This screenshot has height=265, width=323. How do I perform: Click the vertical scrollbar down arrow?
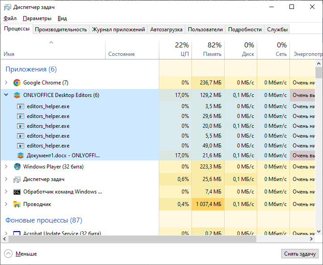pos(319,231)
